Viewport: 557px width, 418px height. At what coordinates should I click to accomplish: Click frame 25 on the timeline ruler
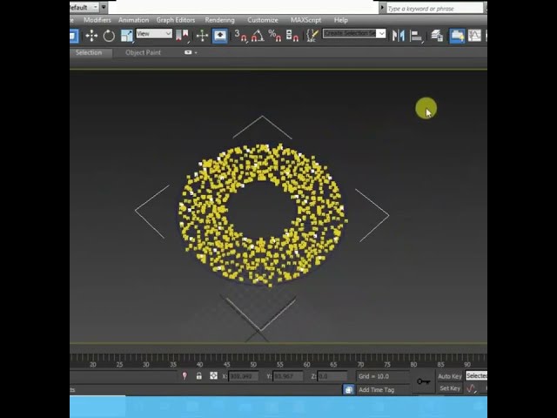(119, 364)
